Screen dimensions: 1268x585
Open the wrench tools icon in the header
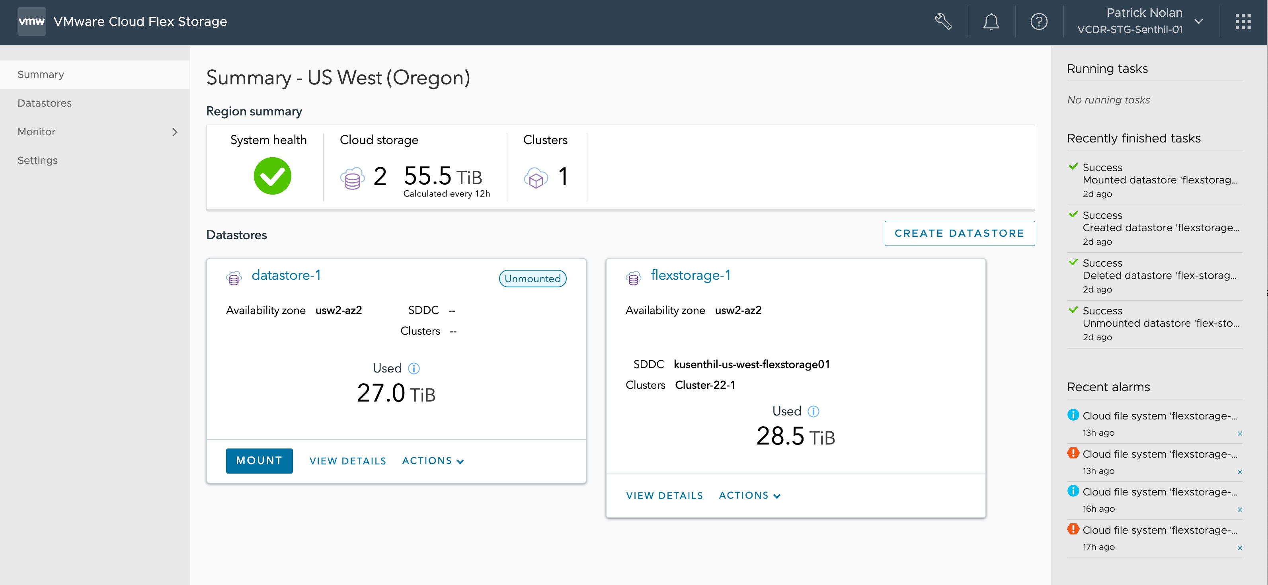pos(943,21)
